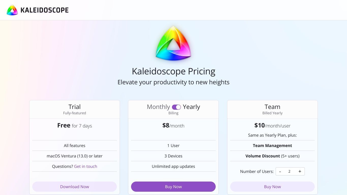347x195 pixels.
Task: Click the Volume Discount feature row
Action: click(272, 156)
